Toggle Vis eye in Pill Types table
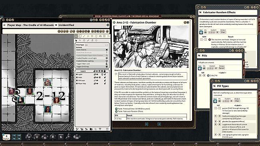Image resolution: width=260 pixels, height=146 pixels. click(x=219, y=101)
